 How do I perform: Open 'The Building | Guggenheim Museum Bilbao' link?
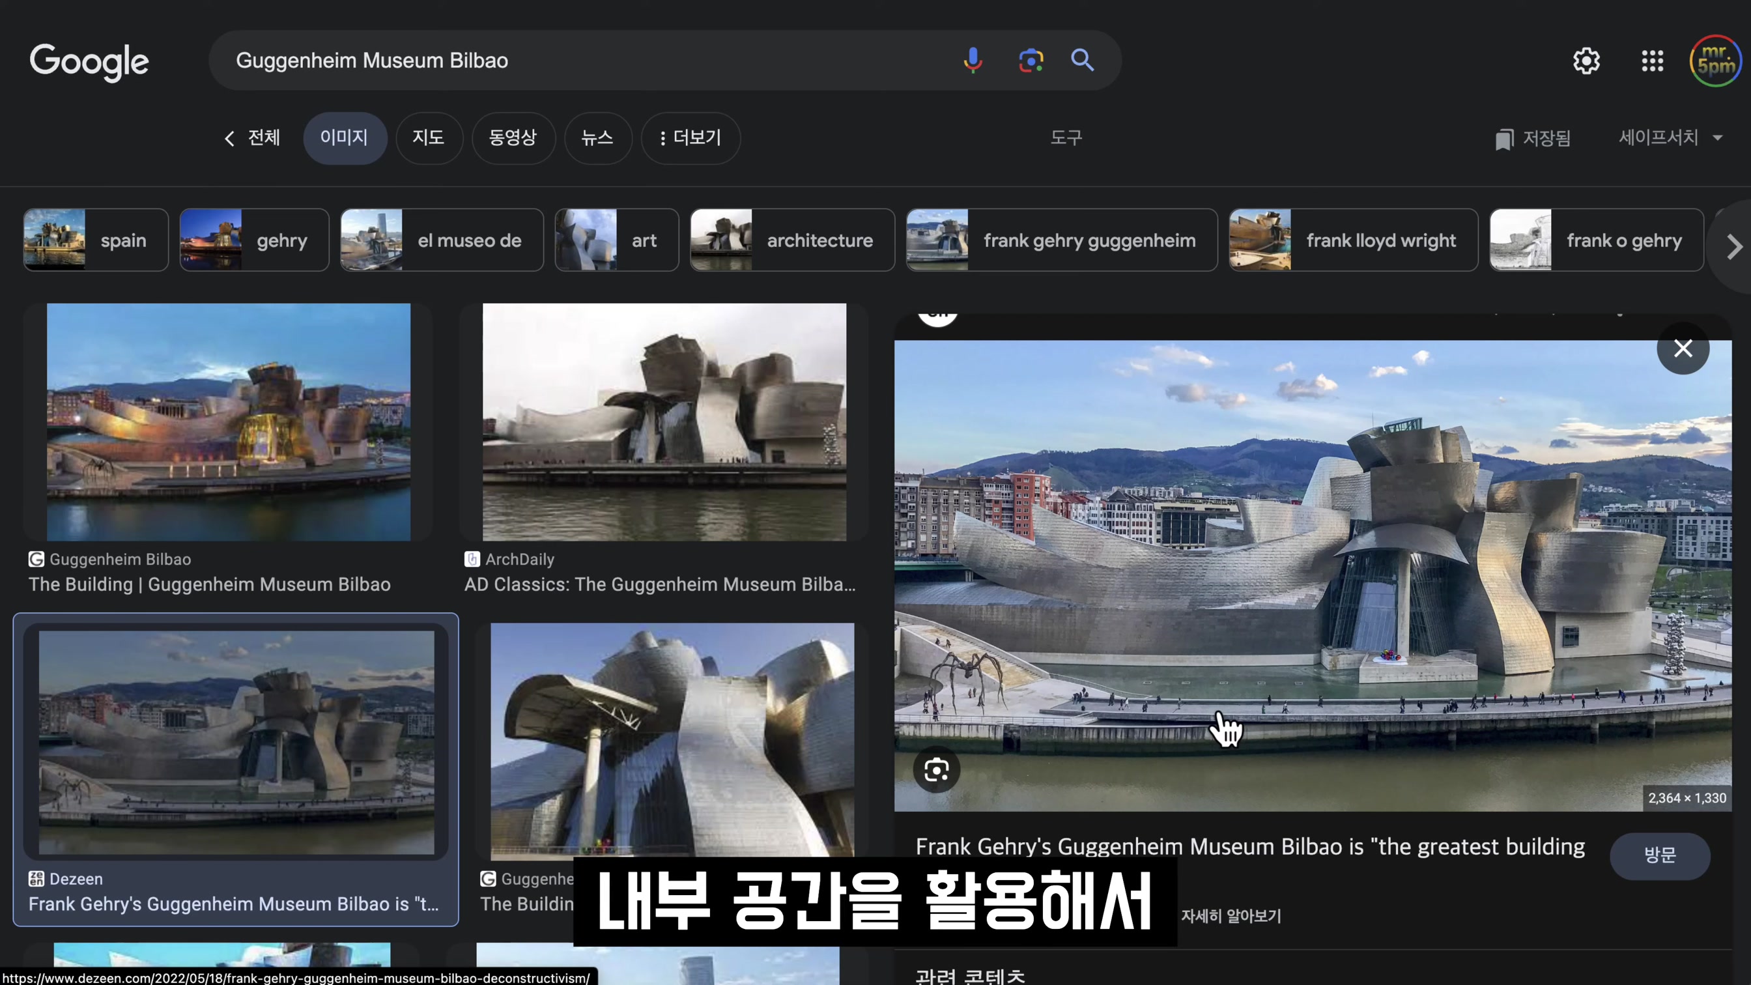pyautogui.click(x=209, y=584)
